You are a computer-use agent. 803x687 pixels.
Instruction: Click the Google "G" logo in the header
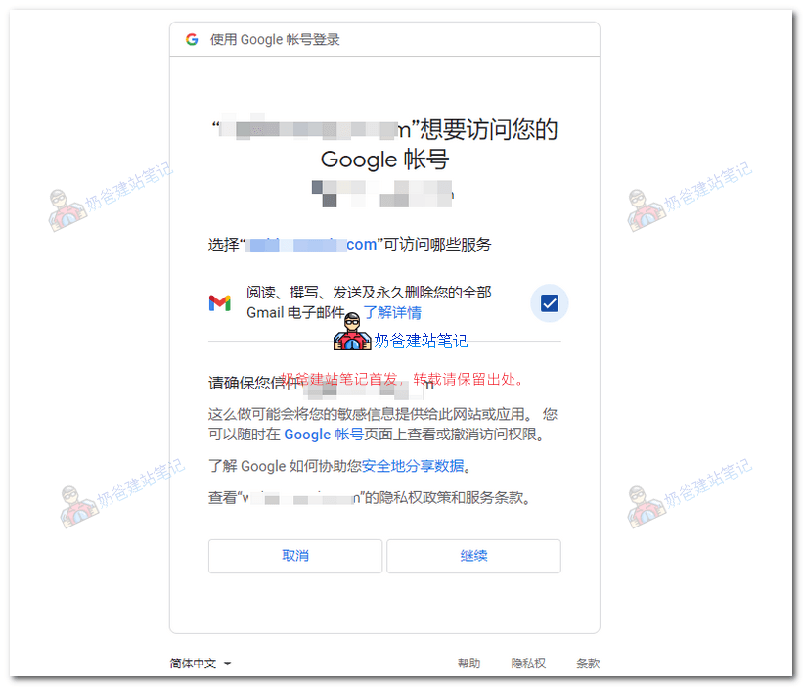pos(192,39)
